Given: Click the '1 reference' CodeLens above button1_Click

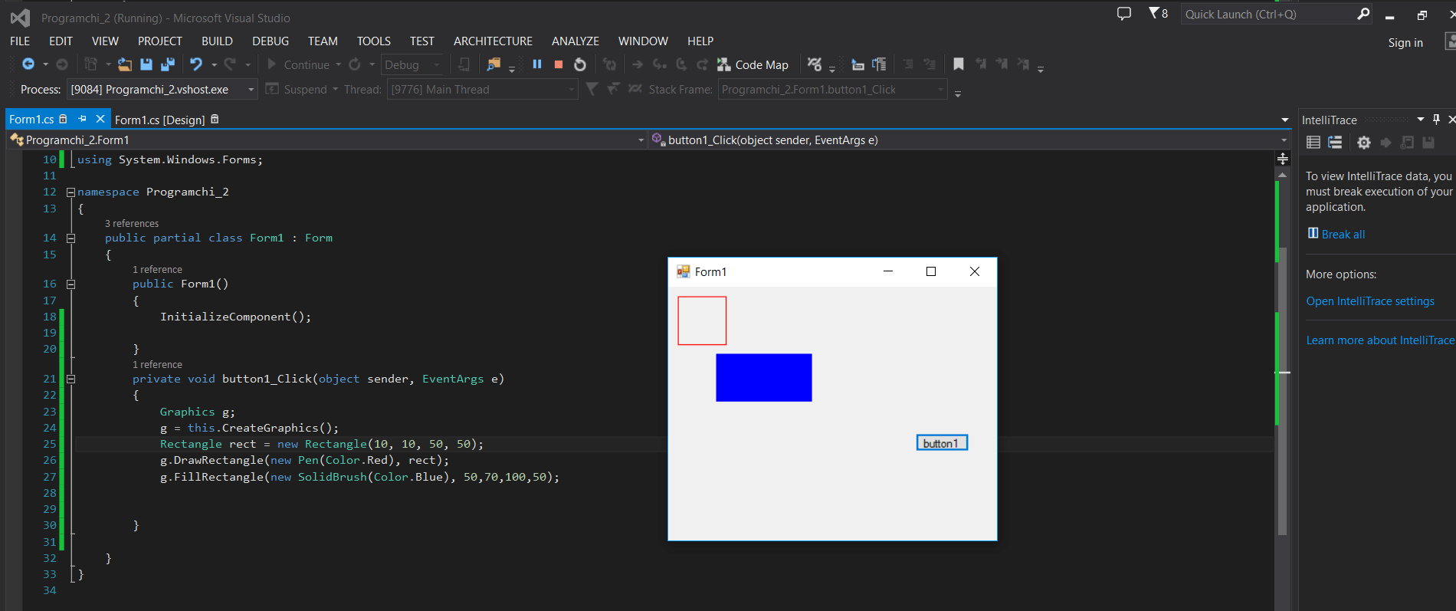Looking at the screenshot, I should pyautogui.click(x=157, y=365).
